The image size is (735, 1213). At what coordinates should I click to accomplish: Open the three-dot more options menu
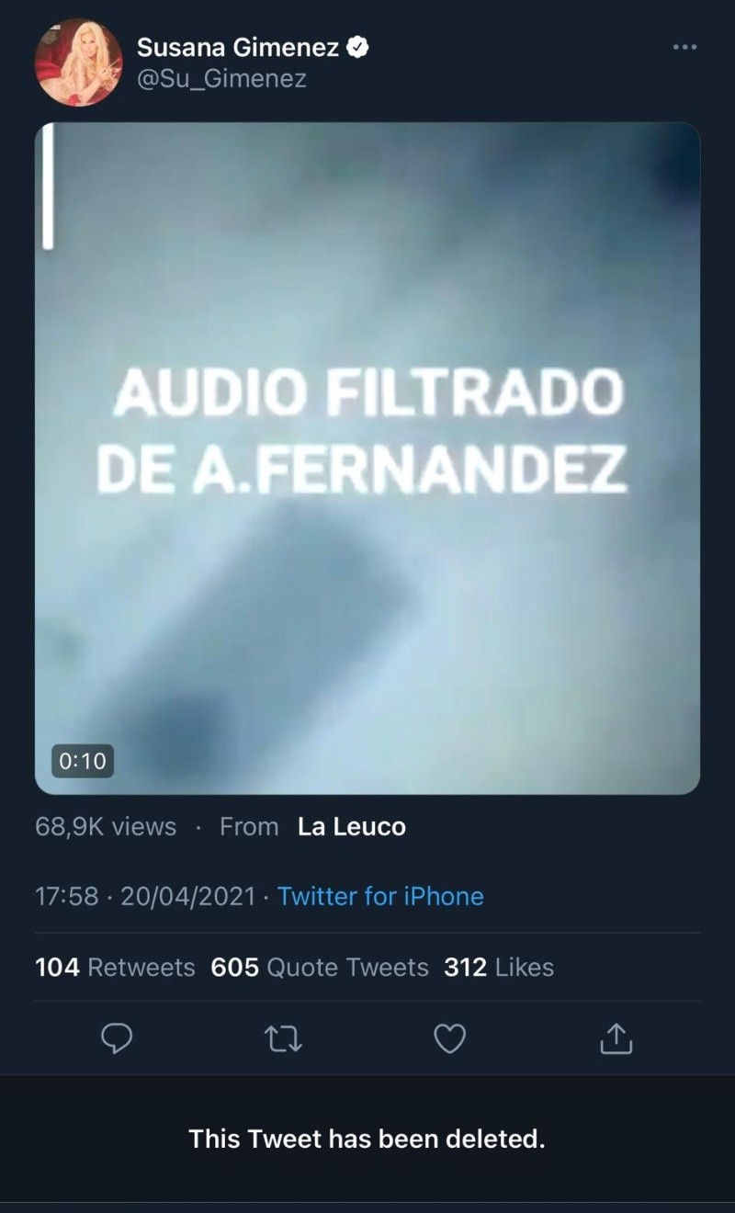684,46
